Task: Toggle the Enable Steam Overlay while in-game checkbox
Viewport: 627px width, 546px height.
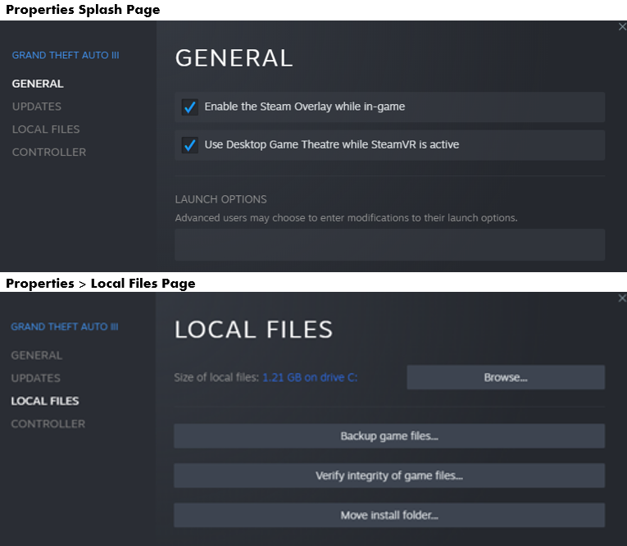Action: click(x=190, y=107)
